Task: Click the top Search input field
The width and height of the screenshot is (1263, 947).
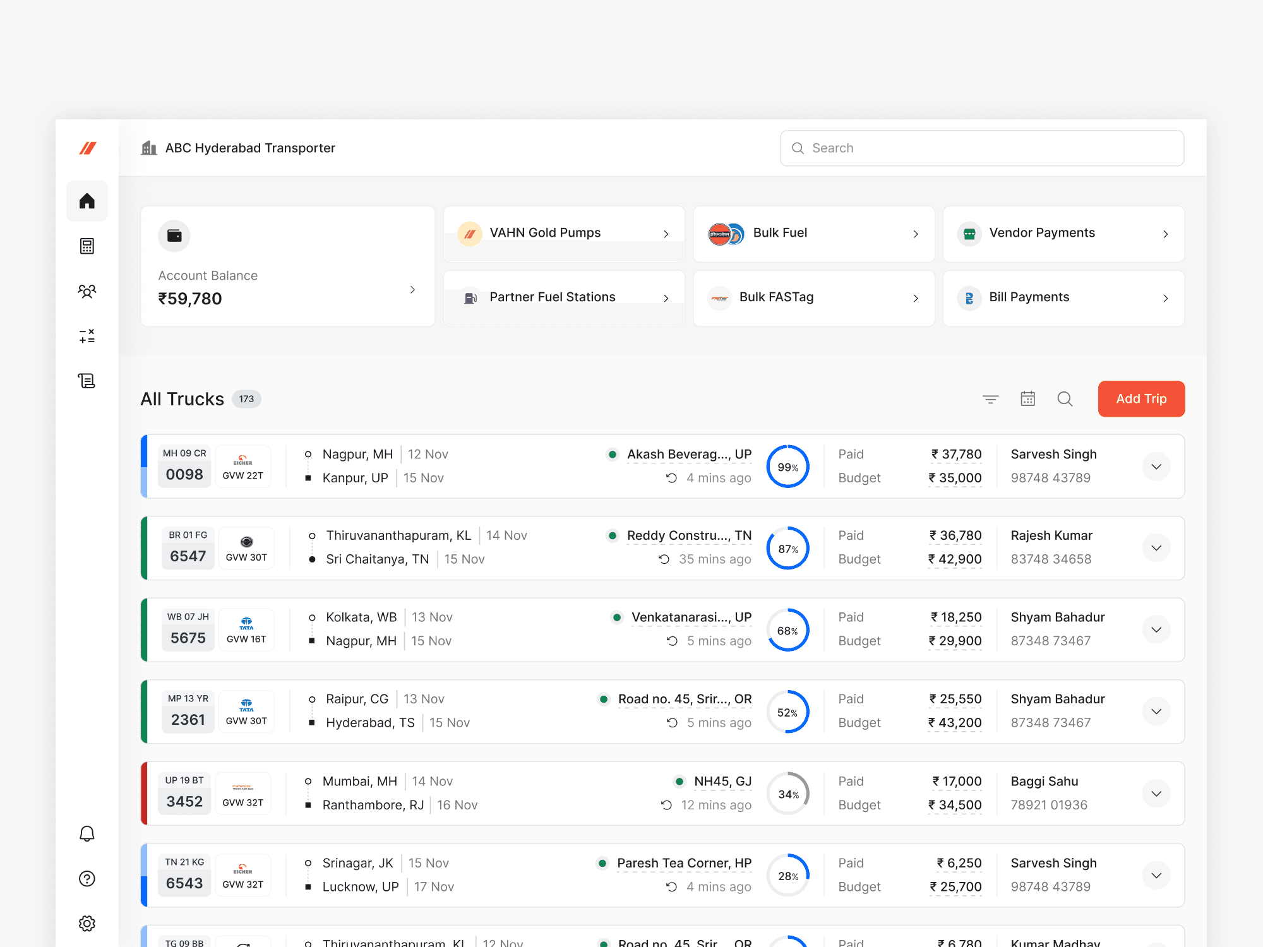Action: (982, 148)
